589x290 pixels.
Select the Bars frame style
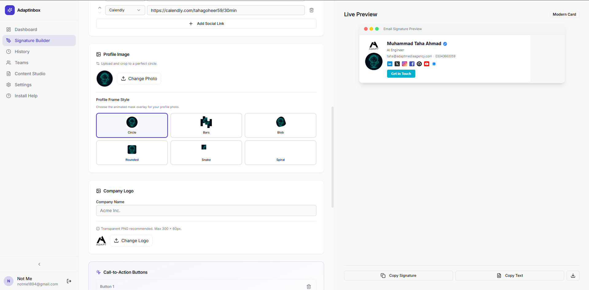coord(206,125)
